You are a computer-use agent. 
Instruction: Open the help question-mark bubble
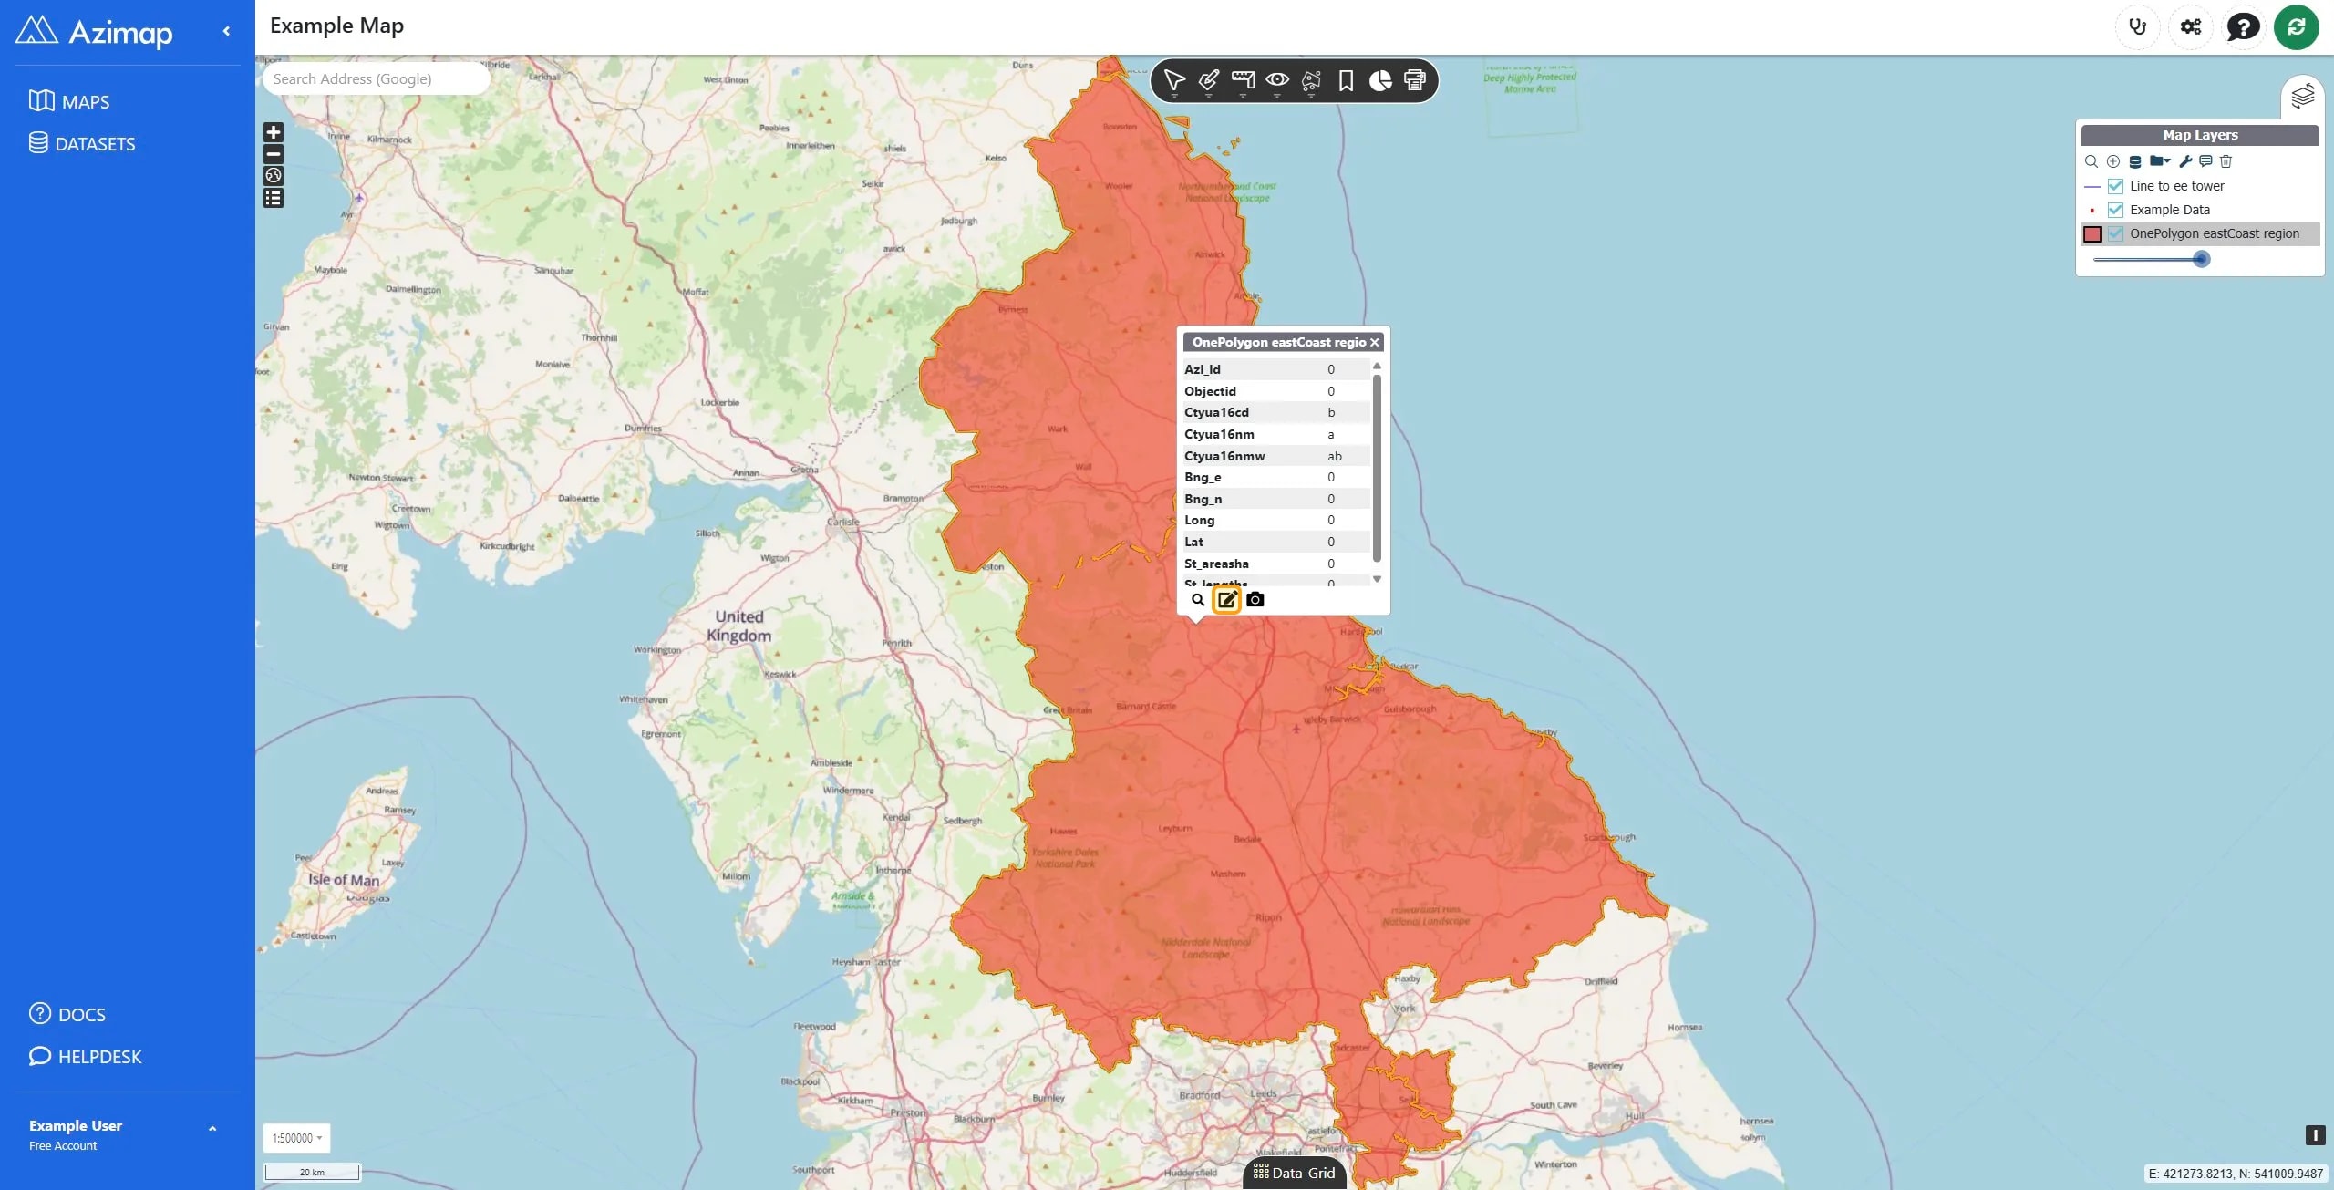[2243, 26]
